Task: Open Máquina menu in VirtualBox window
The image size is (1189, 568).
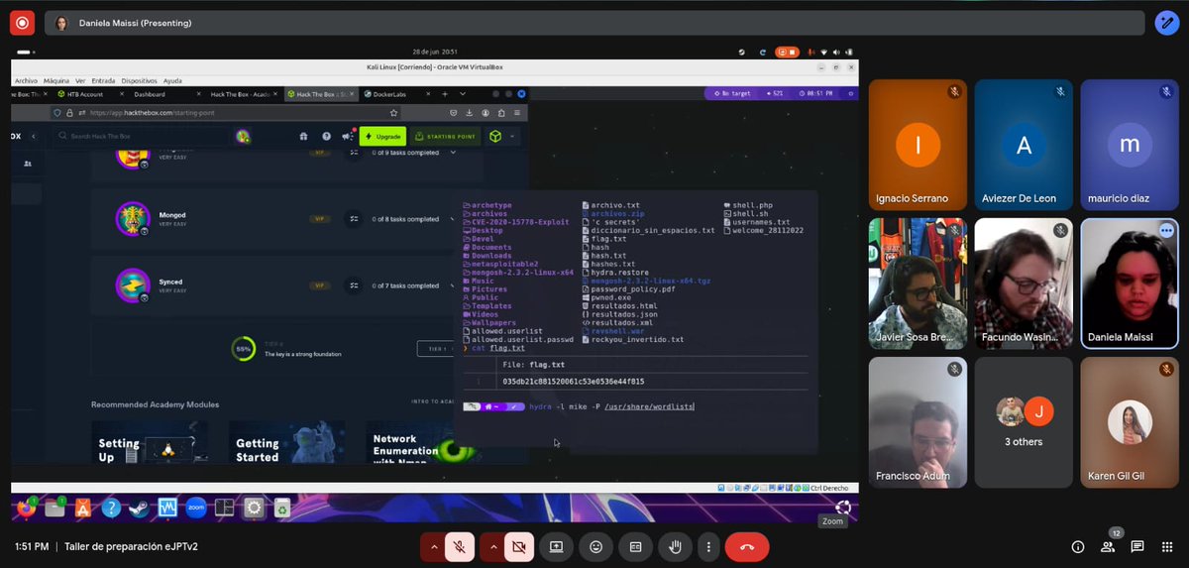Action: pyautogui.click(x=56, y=81)
